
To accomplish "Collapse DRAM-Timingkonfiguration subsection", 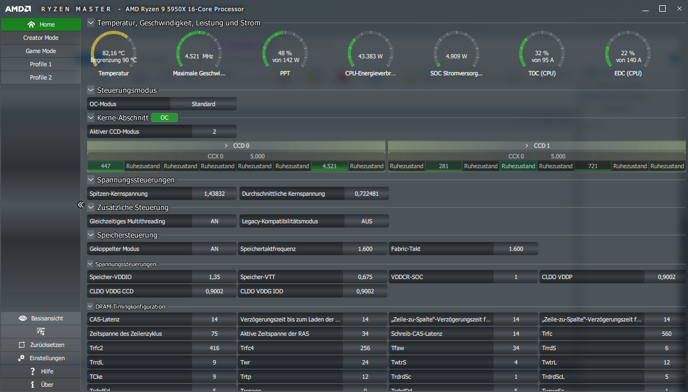I will coord(90,307).
